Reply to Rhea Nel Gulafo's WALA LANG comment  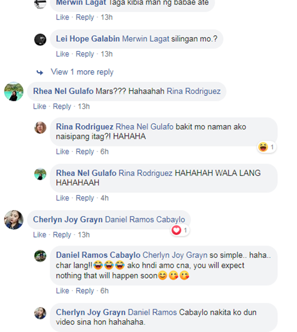point(85,198)
